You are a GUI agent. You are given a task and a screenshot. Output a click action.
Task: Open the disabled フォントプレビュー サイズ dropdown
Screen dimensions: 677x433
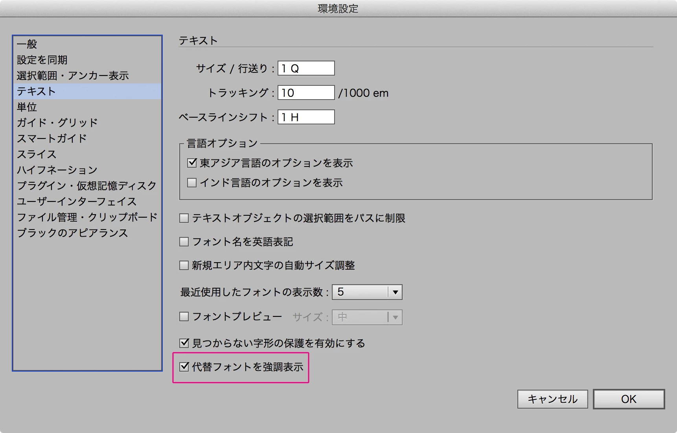(367, 317)
